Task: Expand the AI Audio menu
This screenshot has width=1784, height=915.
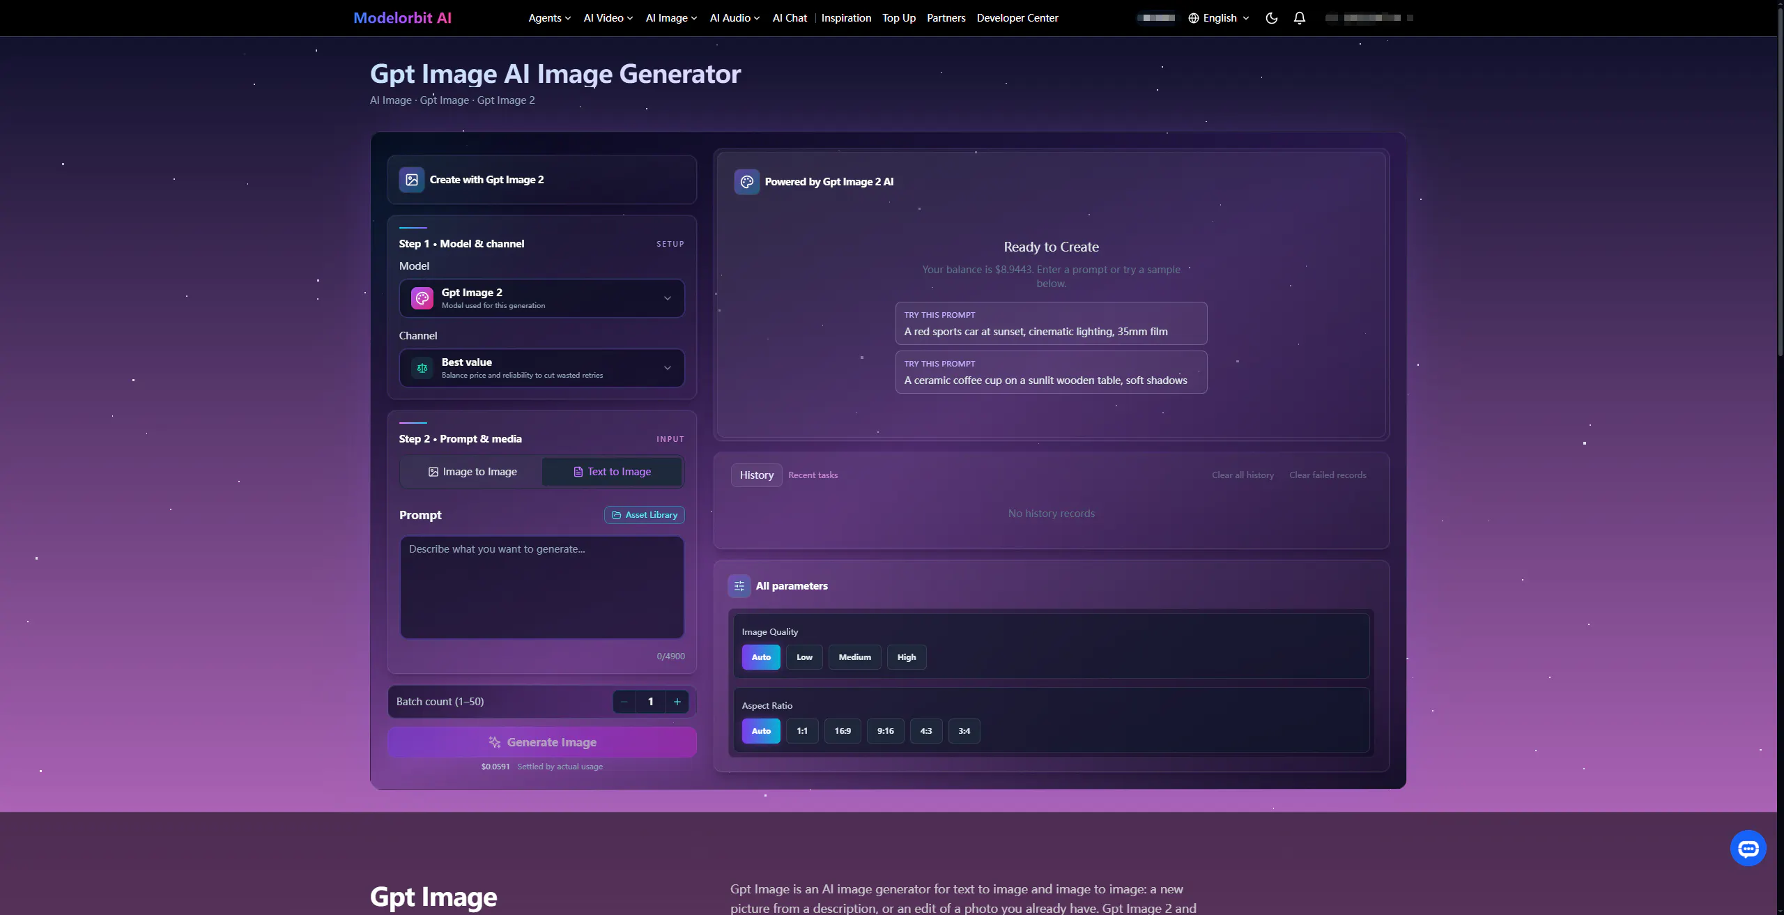Action: [735, 18]
